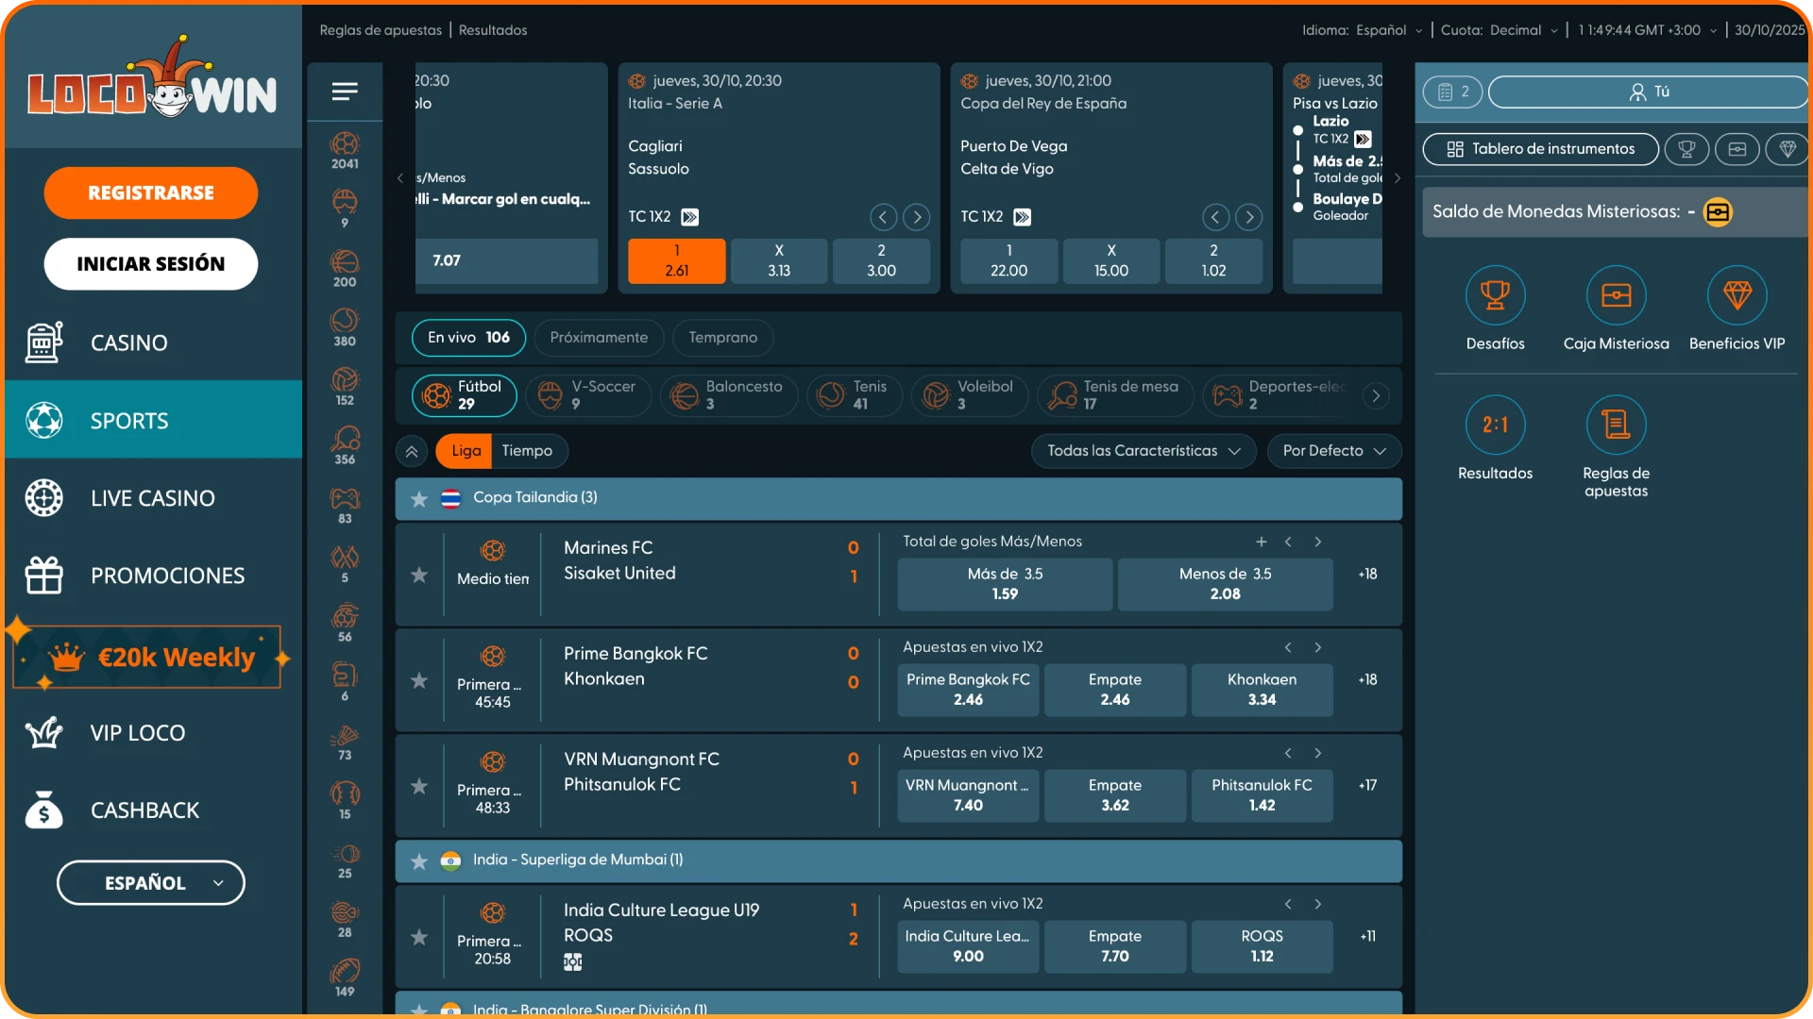Image resolution: width=1813 pixels, height=1019 pixels.
Task: Favorite the Copa Tailandia league
Action: 419,498
